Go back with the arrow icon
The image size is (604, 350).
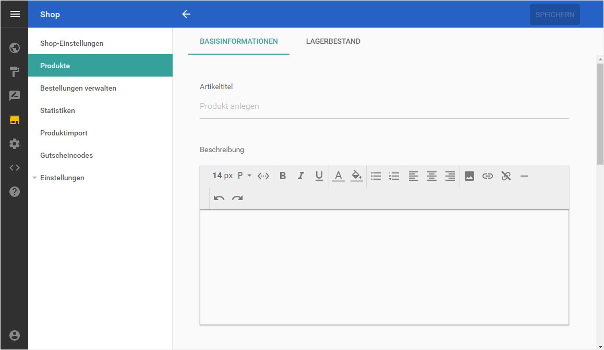pyautogui.click(x=186, y=14)
